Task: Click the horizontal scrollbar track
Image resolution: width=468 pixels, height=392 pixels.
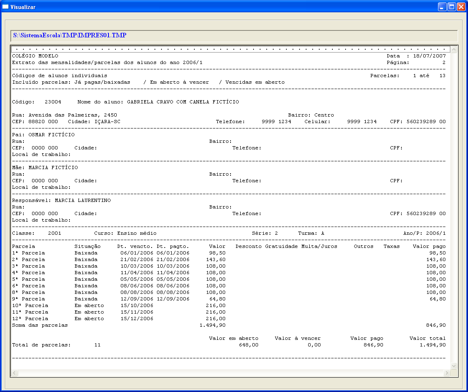Action: [230, 373]
